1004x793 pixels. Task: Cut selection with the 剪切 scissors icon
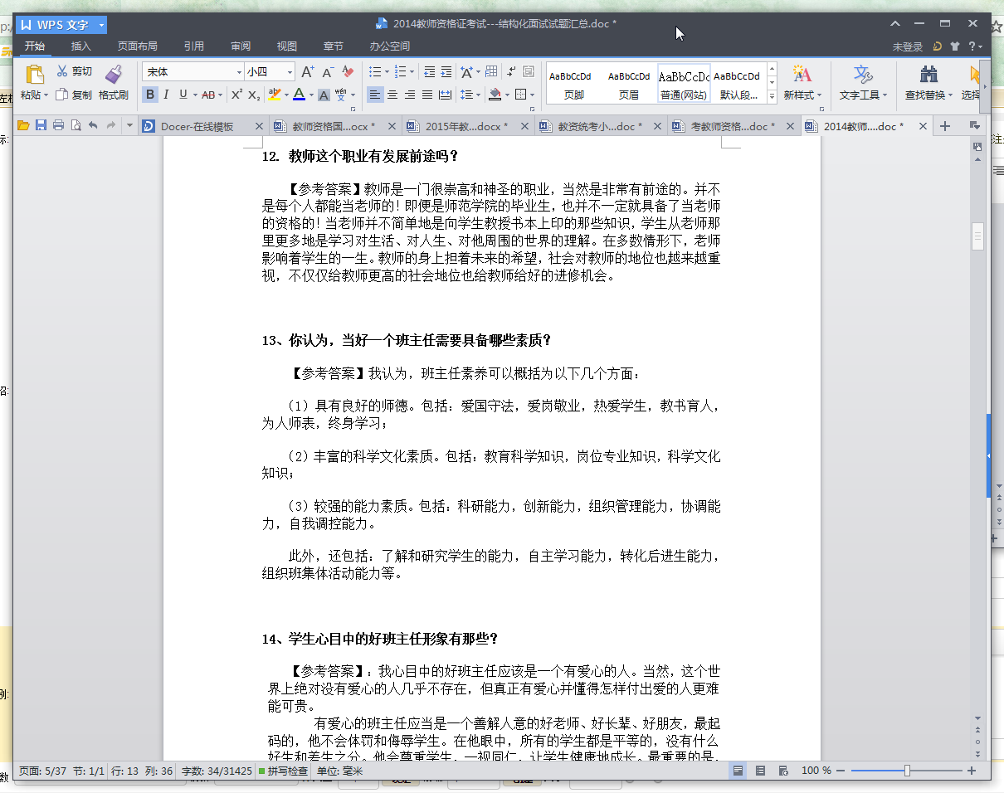coord(62,71)
